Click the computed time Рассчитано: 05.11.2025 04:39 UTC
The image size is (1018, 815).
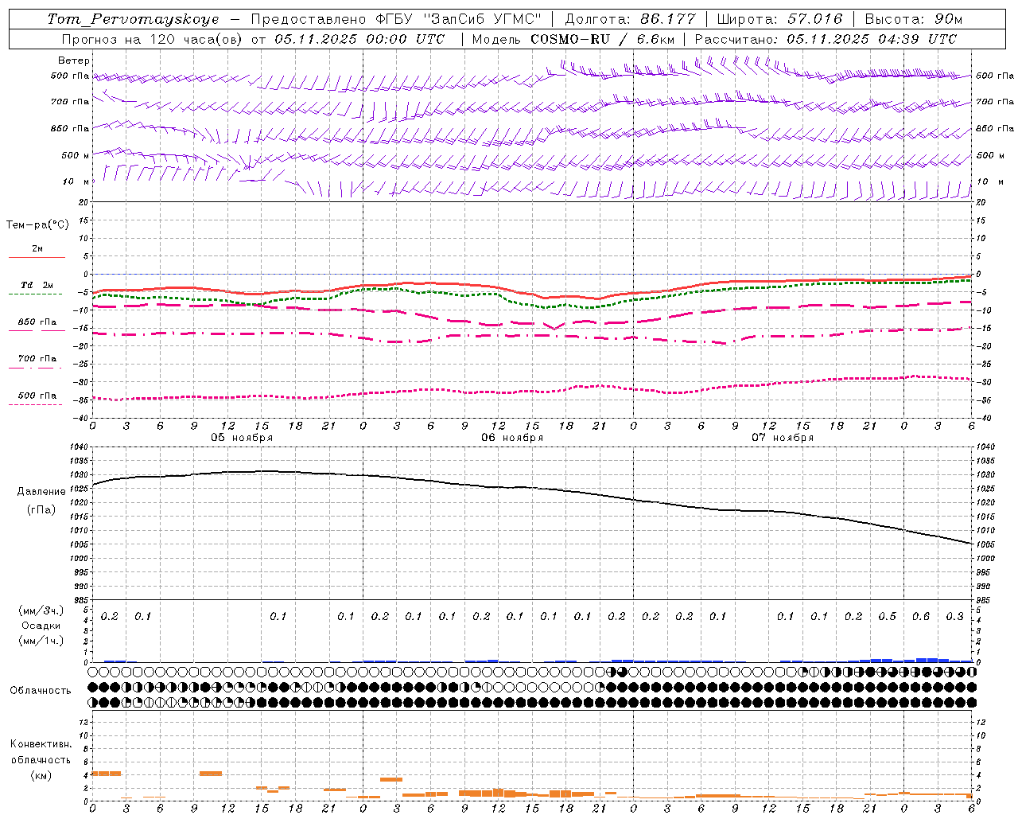click(826, 39)
